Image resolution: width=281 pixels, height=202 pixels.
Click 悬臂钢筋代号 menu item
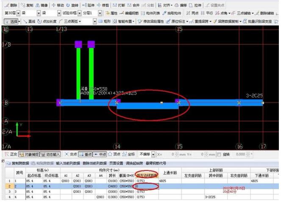[x=156, y=163]
